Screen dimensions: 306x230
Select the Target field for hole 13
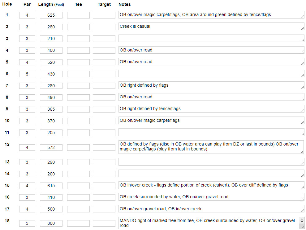(104, 162)
